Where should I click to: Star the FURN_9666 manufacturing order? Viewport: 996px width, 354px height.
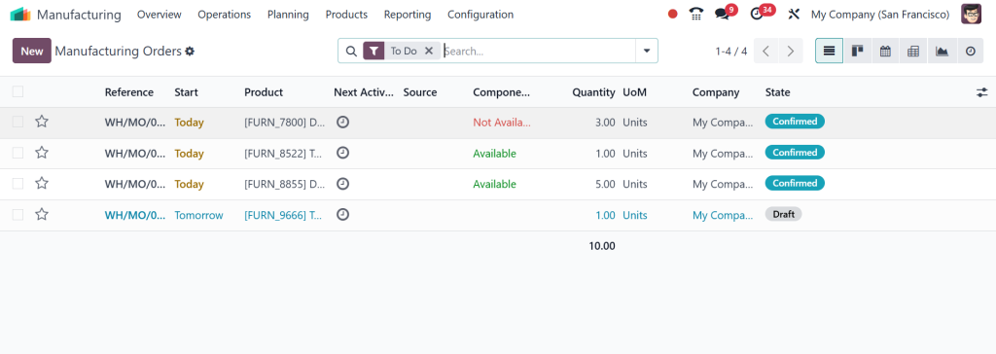point(41,215)
